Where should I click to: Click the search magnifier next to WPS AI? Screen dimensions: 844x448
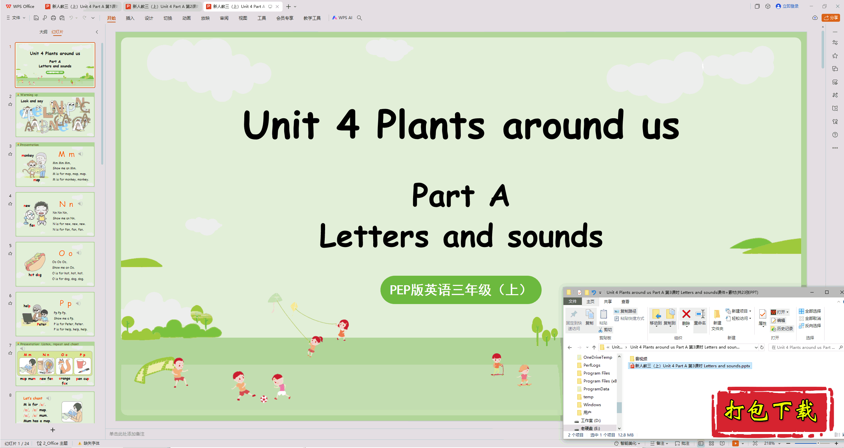(x=359, y=18)
